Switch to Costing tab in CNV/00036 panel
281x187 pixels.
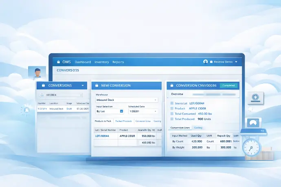coord(198,128)
